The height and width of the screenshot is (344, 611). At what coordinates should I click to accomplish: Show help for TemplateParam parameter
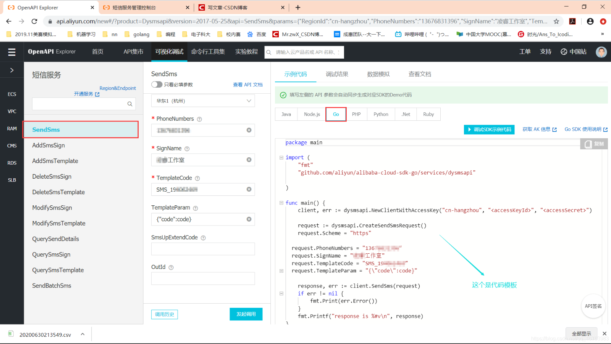pyautogui.click(x=196, y=208)
